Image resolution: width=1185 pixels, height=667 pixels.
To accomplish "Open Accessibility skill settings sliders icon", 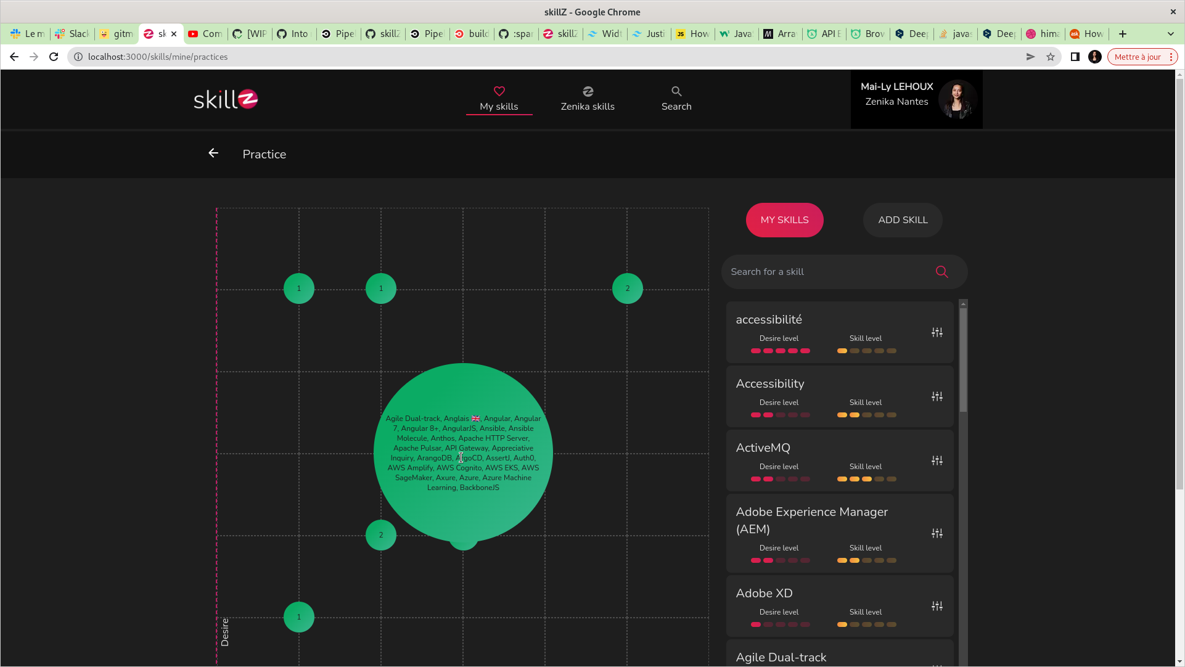I will (937, 397).
